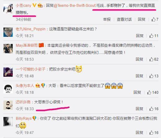Image resolution: width=161 pixels, height=138 pixels.
Task: Click 回复 under BillyRays' comment
Action: click(x=139, y=133)
